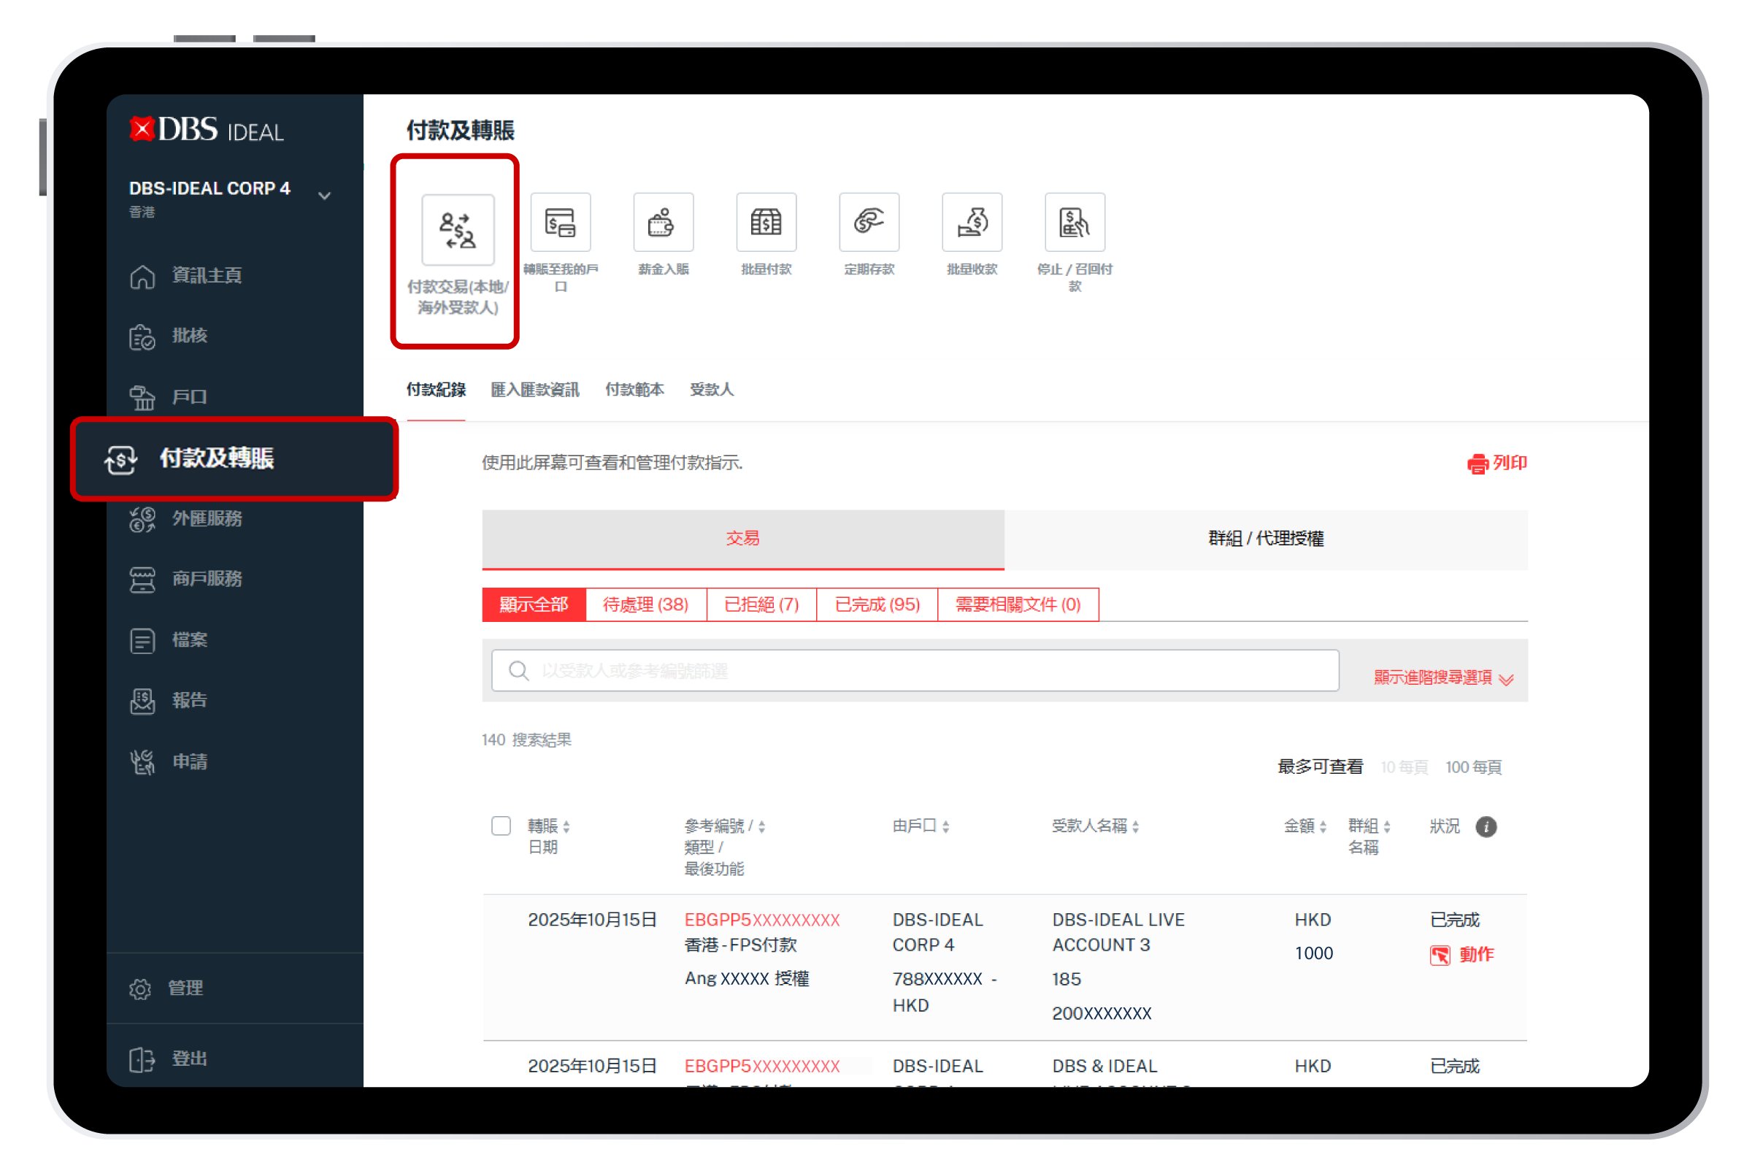
Task: Open first EBGPP5XXXXXXXXX reference link
Action: [x=761, y=920]
